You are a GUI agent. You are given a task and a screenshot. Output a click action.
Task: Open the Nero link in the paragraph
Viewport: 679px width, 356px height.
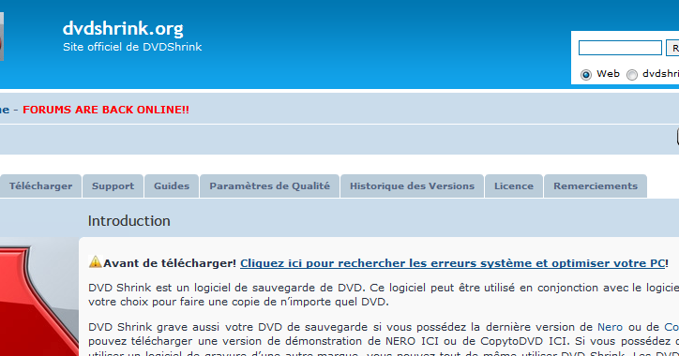click(x=610, y=327)
